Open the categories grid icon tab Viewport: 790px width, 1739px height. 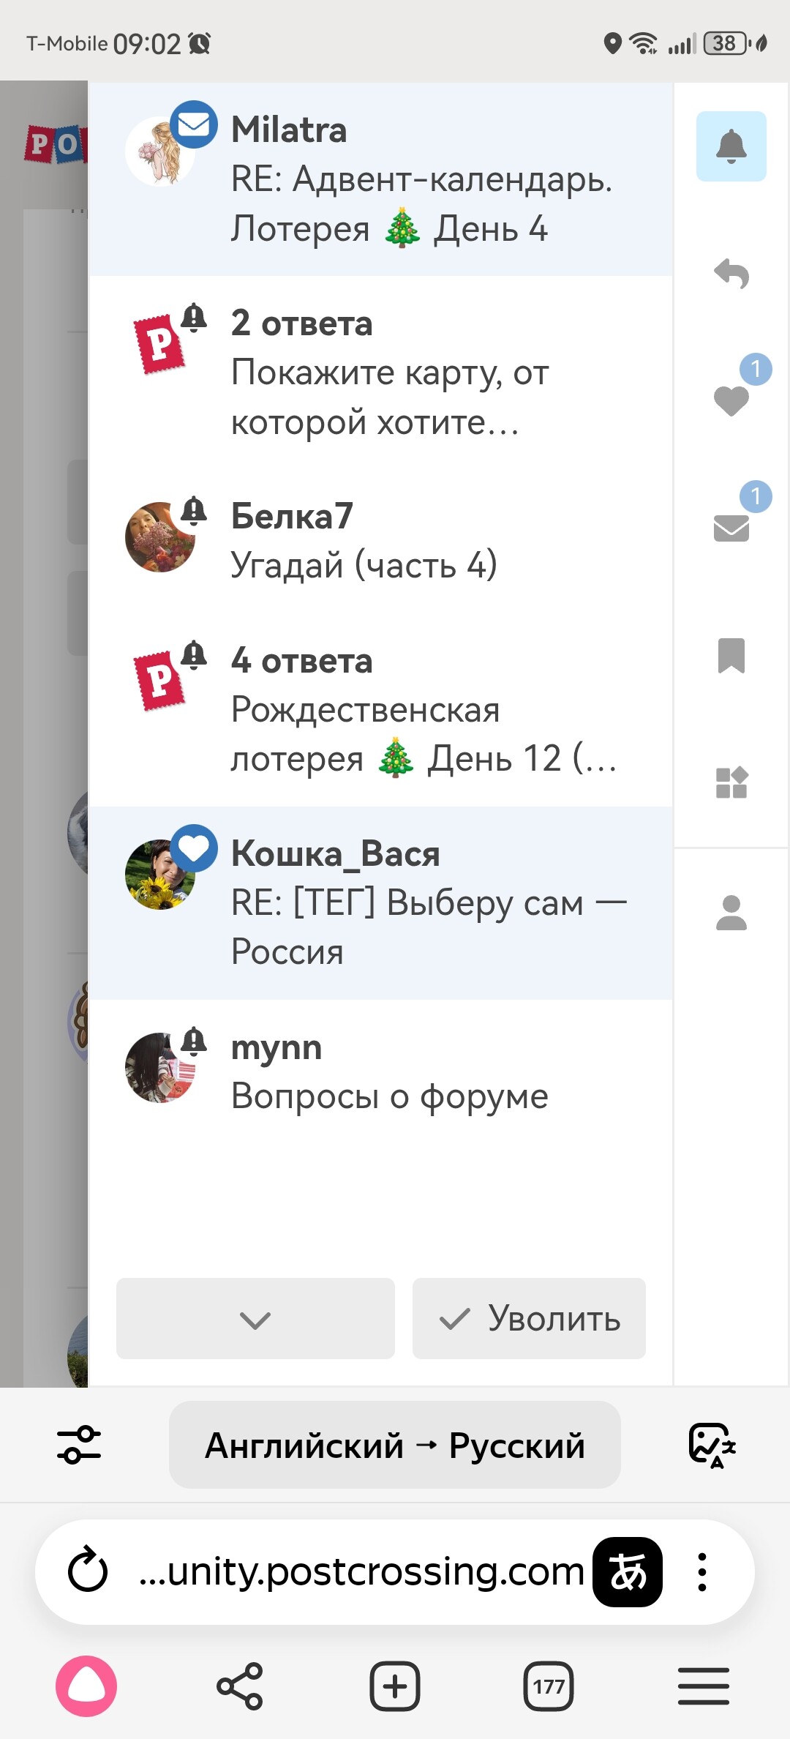point(731,782)
